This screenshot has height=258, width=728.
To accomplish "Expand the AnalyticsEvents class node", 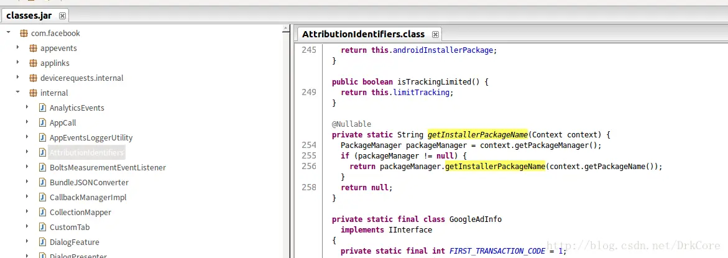I will (x=27, y=108).
